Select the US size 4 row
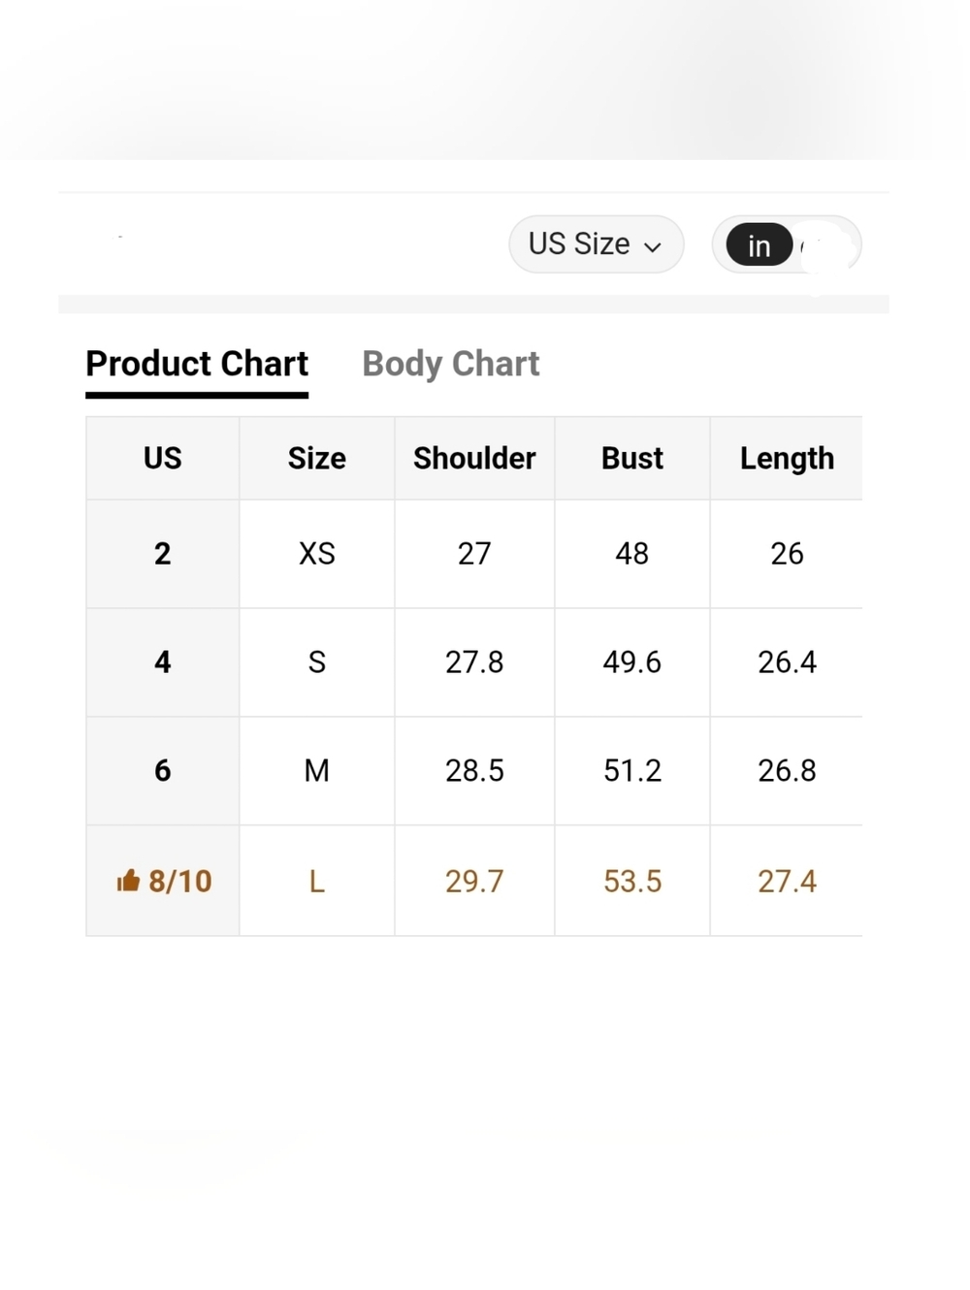This screenshot has width=970, height=1290. pyautogui.click(x=474, y=662)
